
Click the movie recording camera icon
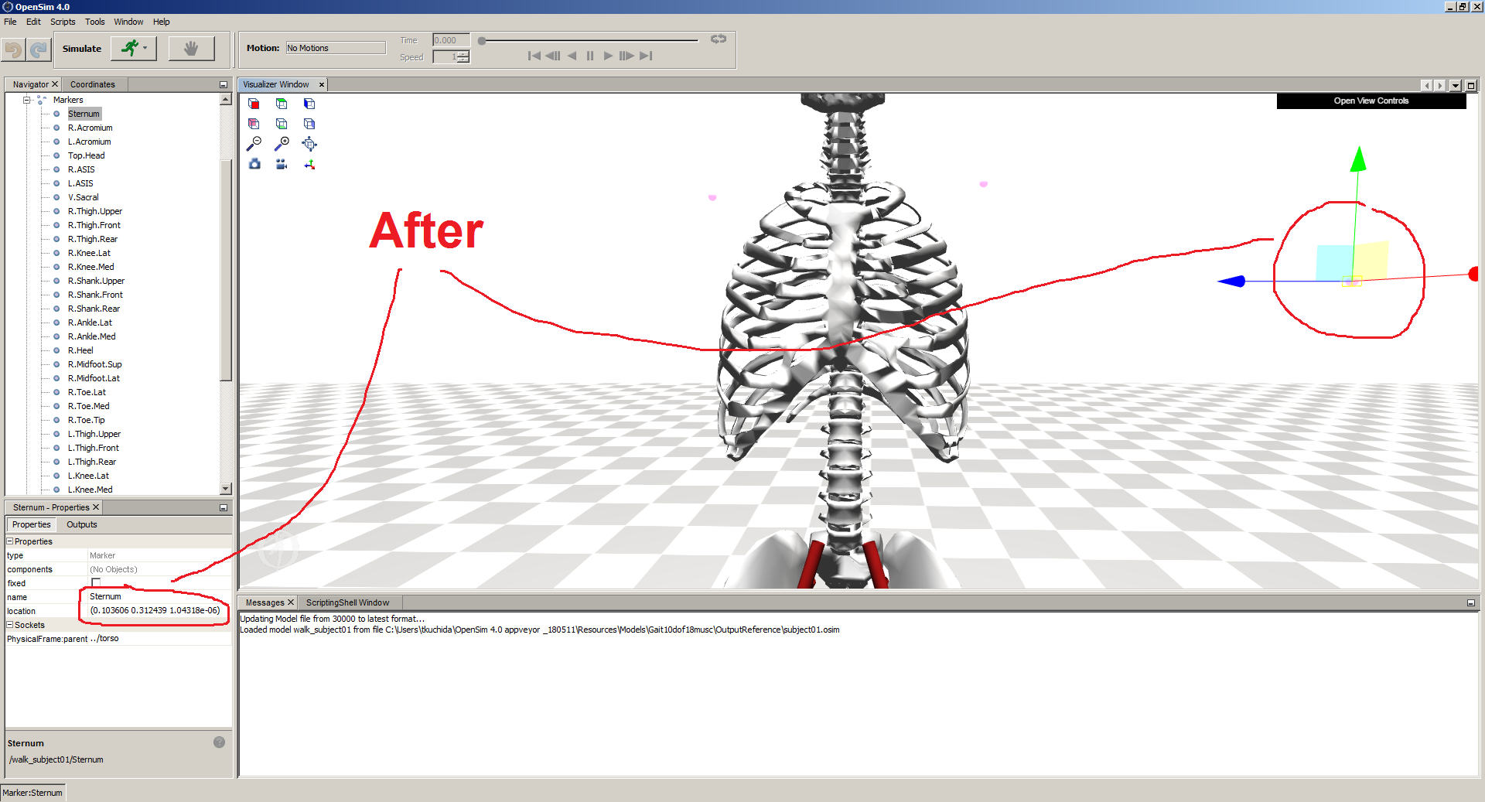[x=282, y=164]
